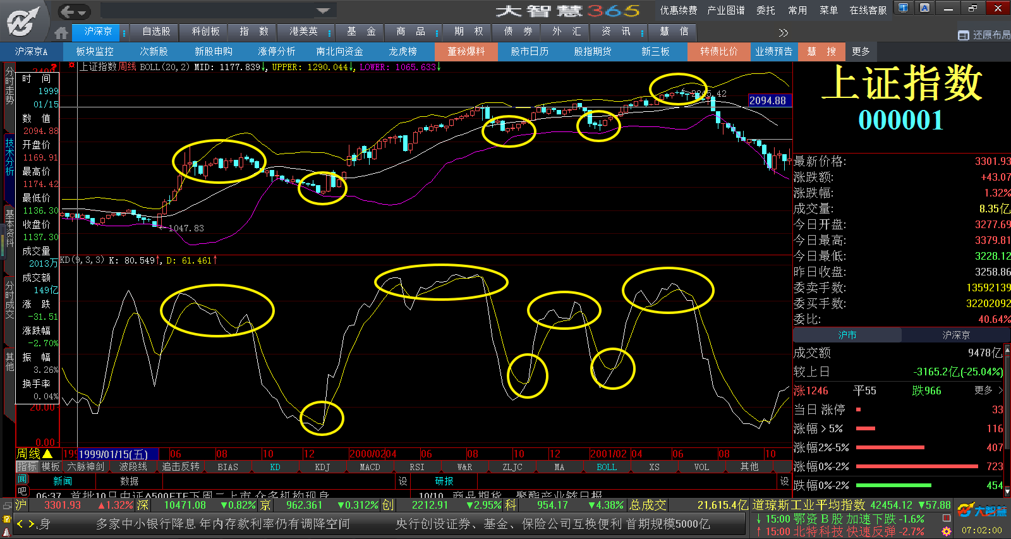Select BIAS indicator
1011x539 pixels.
coord(227,467)
